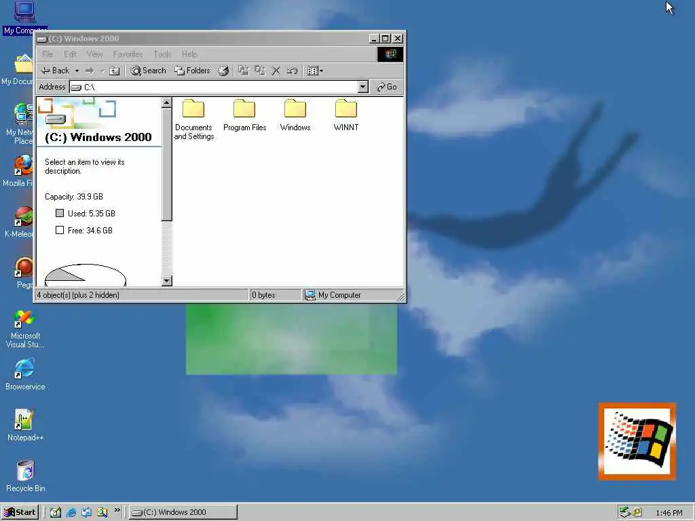Open the Start menu
Viewport: 695px width, 521px height.
(x=20, y=512)
